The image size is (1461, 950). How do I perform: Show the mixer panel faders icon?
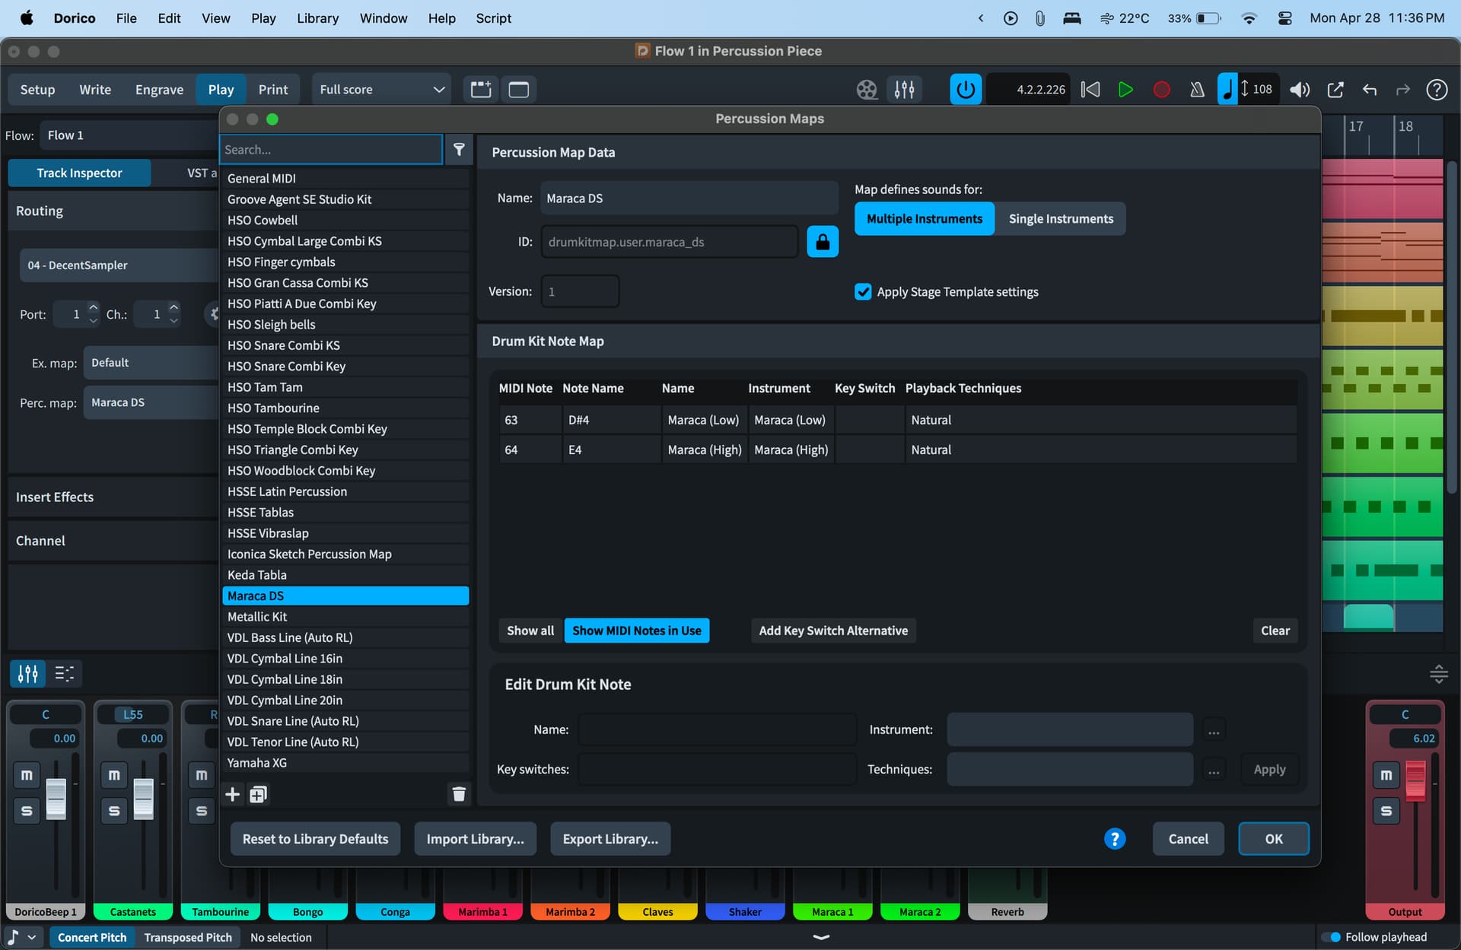28,673
